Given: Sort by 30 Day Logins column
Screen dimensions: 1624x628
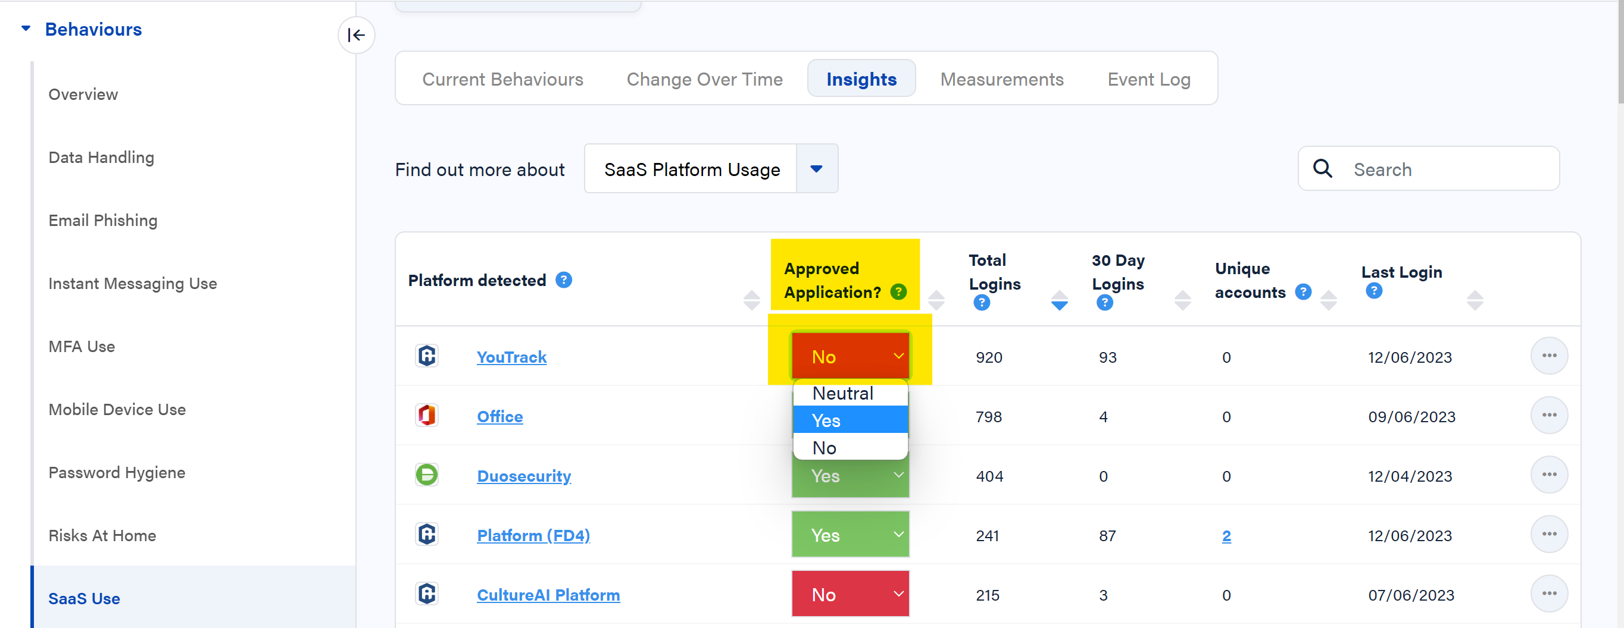Looking at the screenshot, I should [x=1183, y=300].
